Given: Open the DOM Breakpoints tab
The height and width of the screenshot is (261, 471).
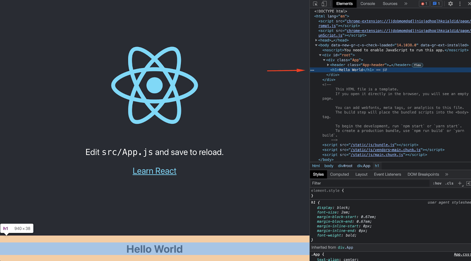Looking at the screenshot, I should [x=423, y=174].
